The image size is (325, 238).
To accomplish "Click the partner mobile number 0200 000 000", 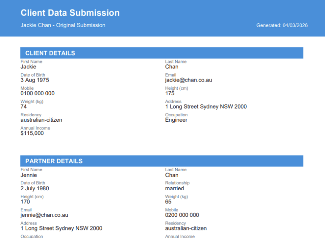I will click(182, 215).
